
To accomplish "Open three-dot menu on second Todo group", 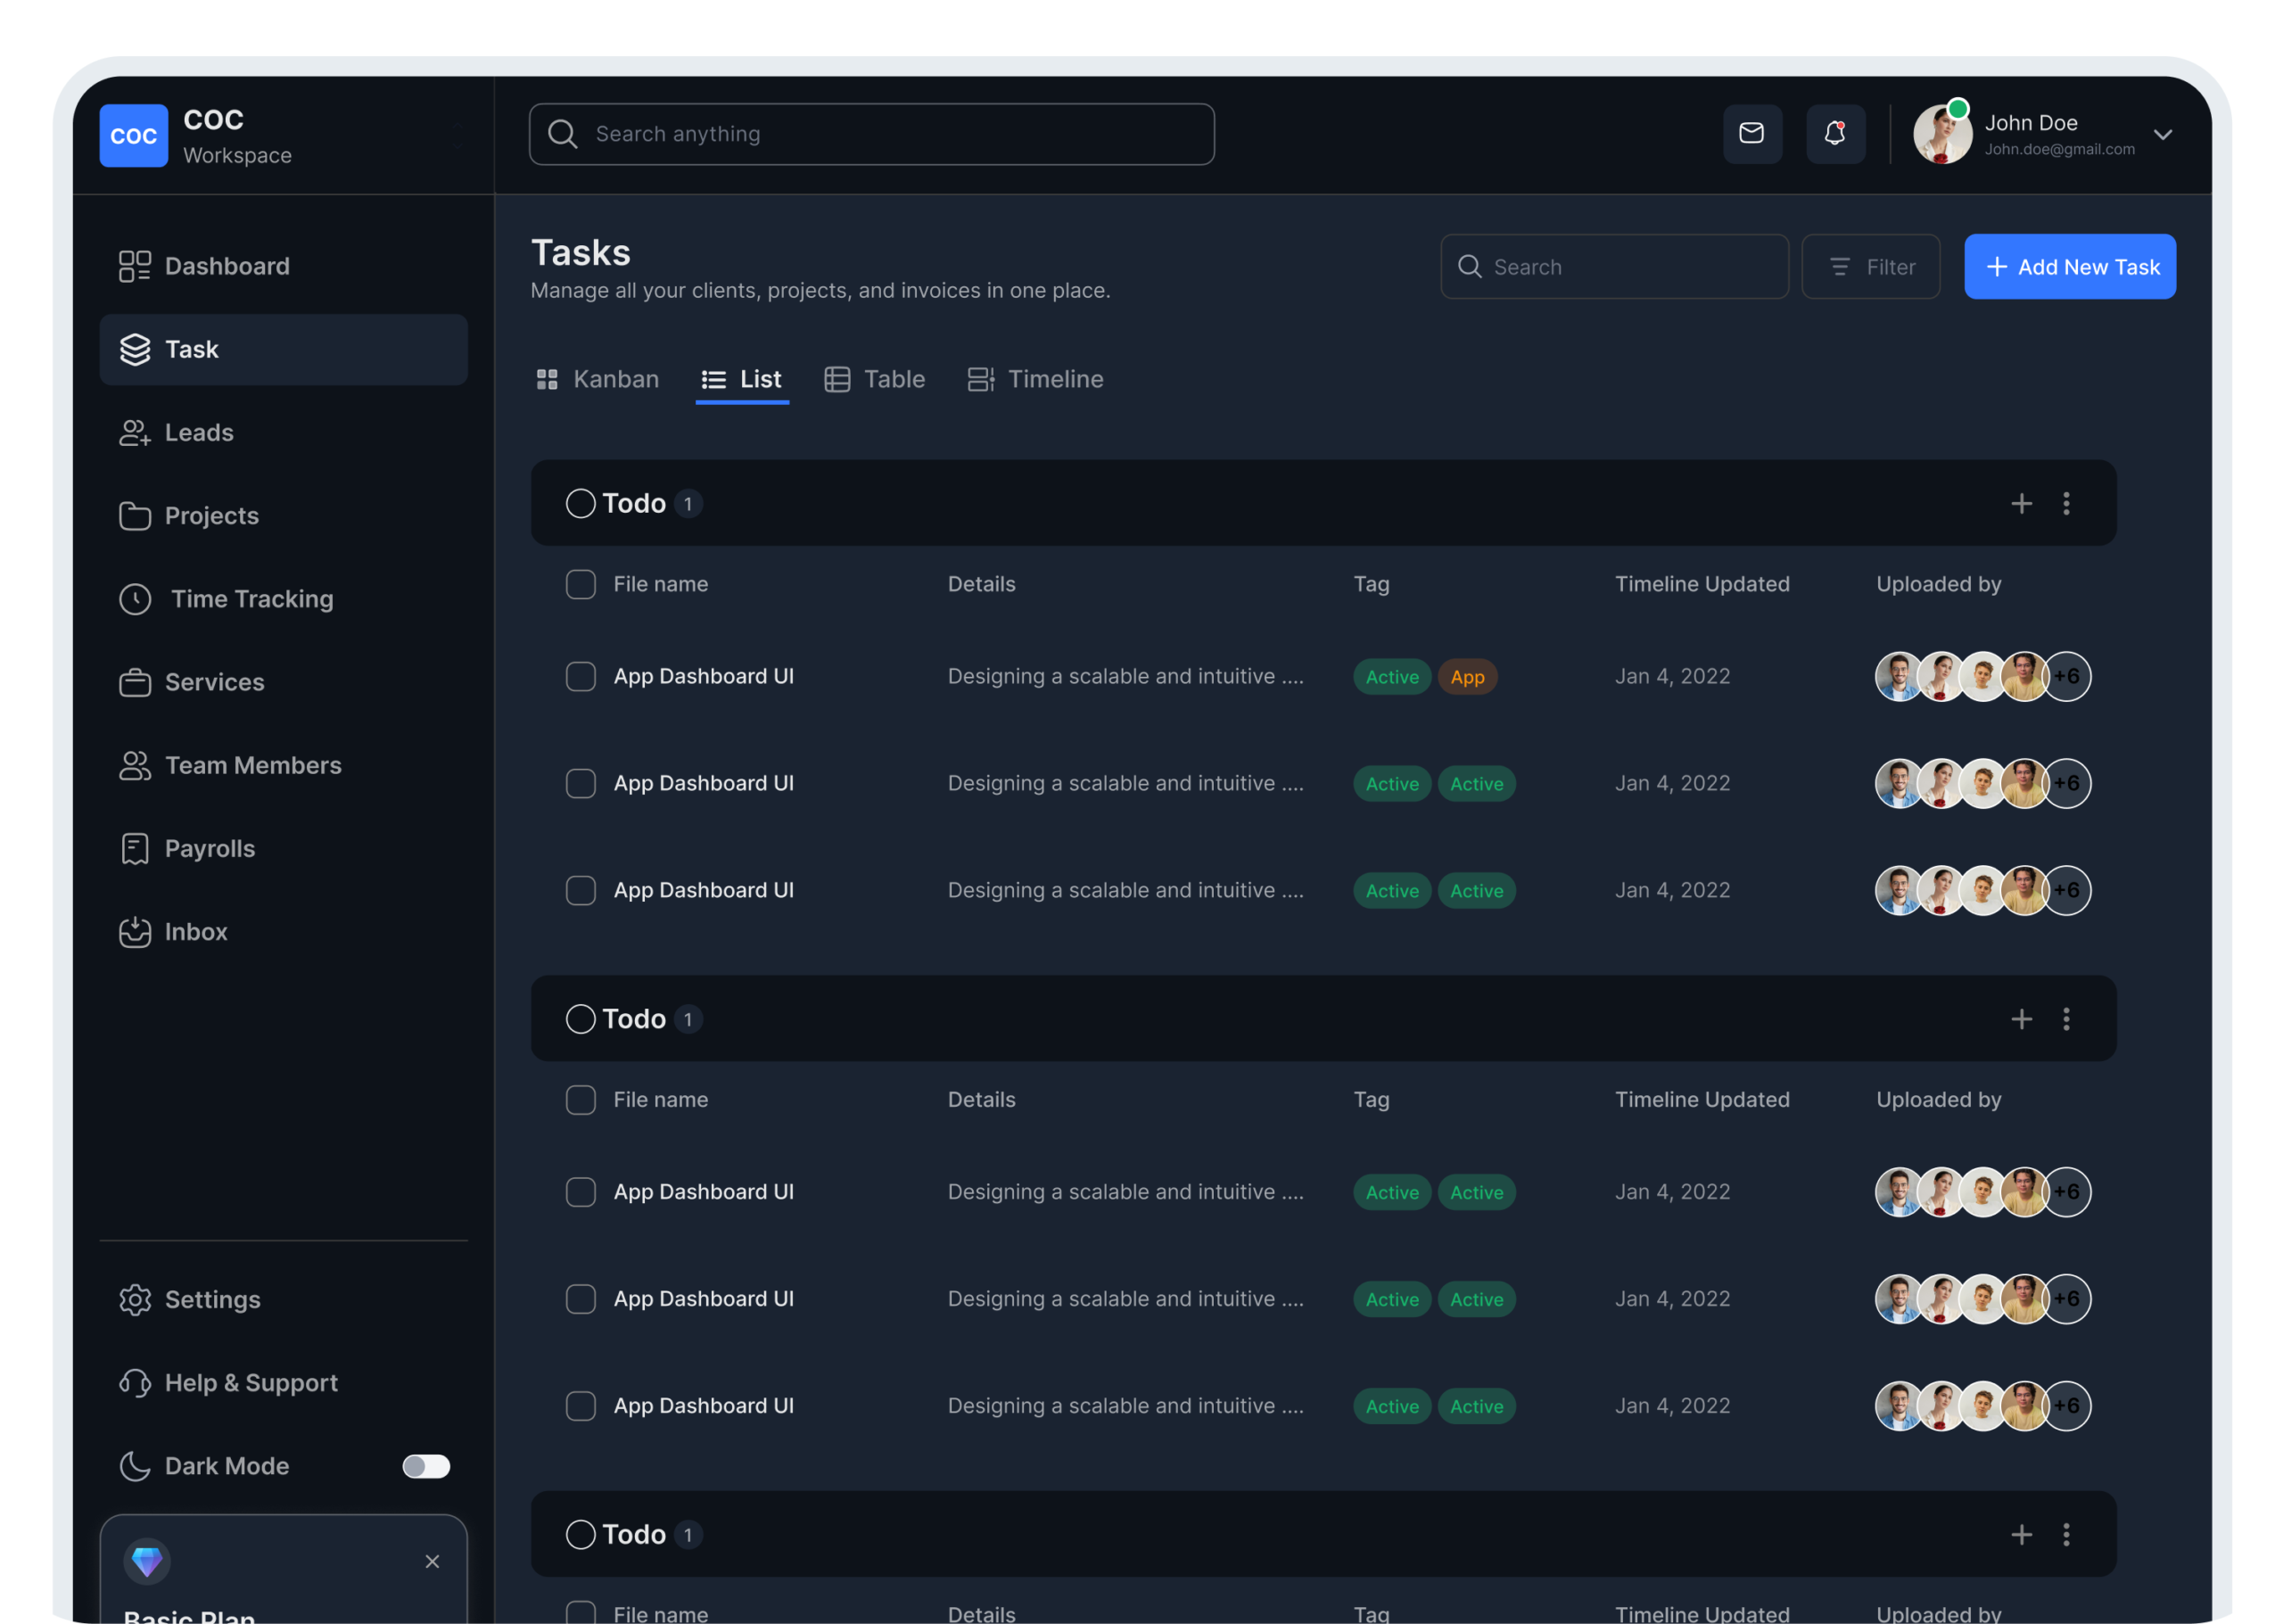I will (x=2066, y=1019).
